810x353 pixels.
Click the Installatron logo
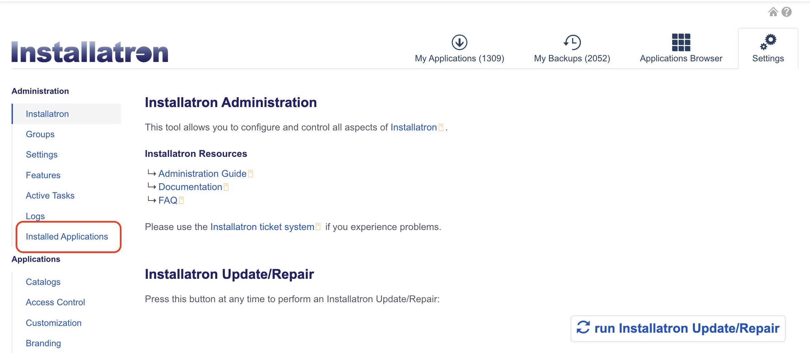point(90,52)
